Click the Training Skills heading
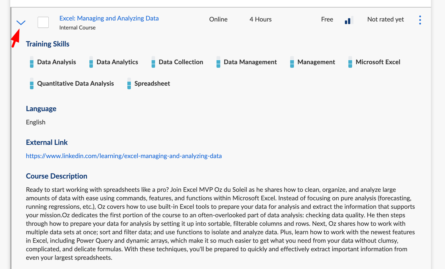Viewport: 445px width, 269px height. pyautogui.click(x=48, y=44)
